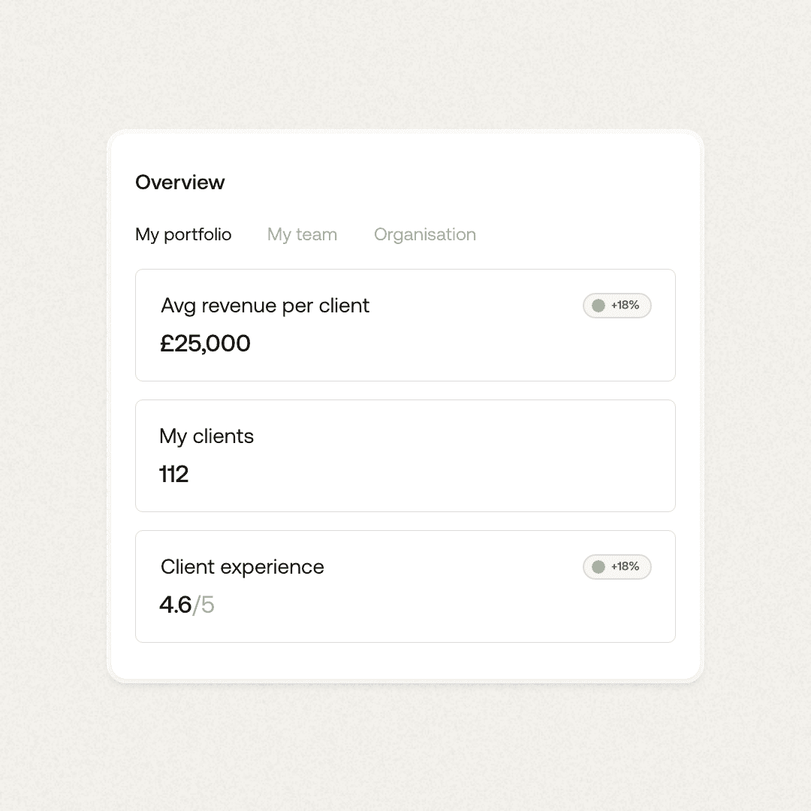Click the grey dot in the Avg revenue badge

pos(598,306)
